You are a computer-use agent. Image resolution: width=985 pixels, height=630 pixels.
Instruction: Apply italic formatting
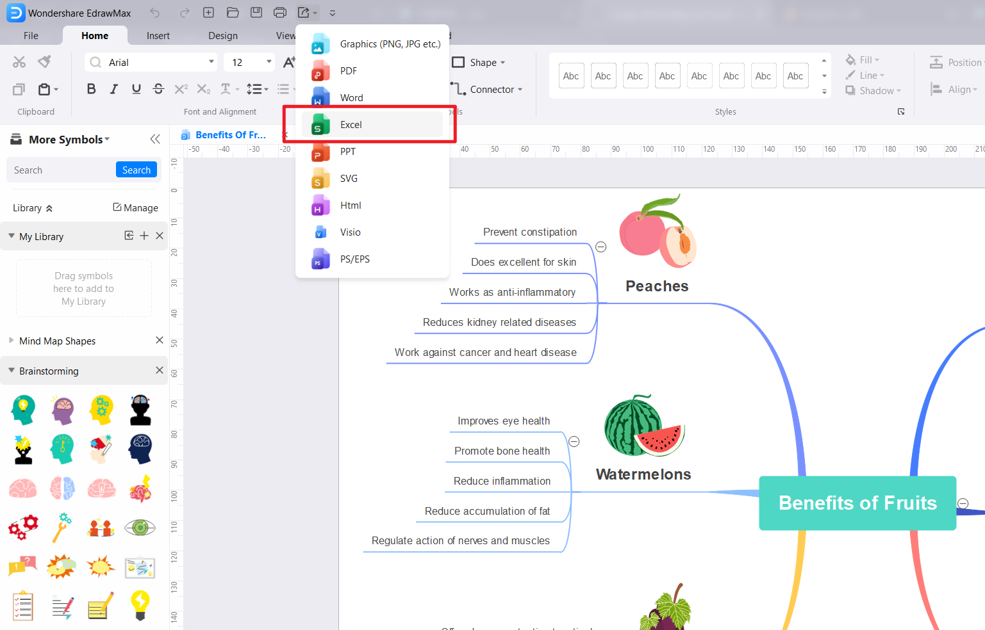tap(114, 89)
